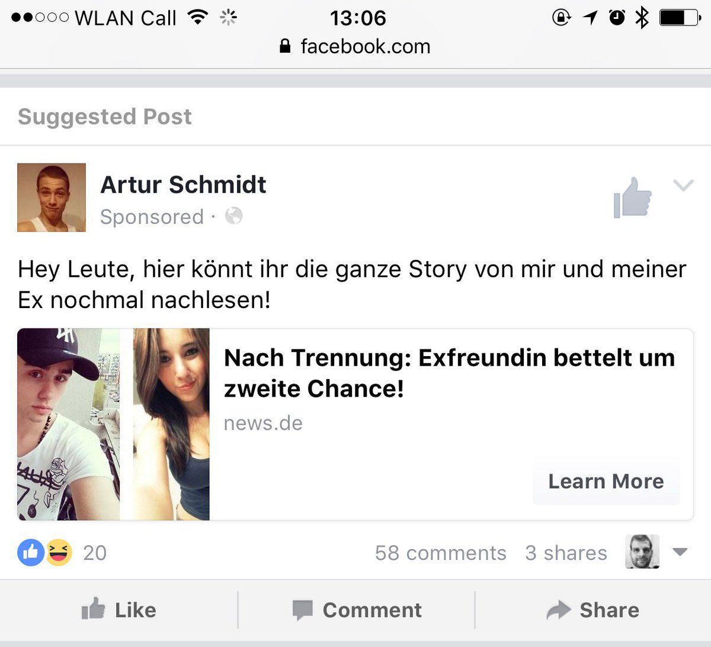The width and height of the screenshot is (711, 647).
Task: Open the facebook.com address bar
Action: pos(355,46)
